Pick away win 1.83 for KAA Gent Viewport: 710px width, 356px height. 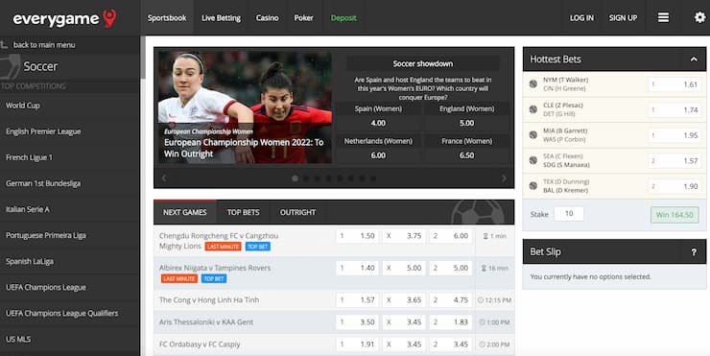click(451, 322)
